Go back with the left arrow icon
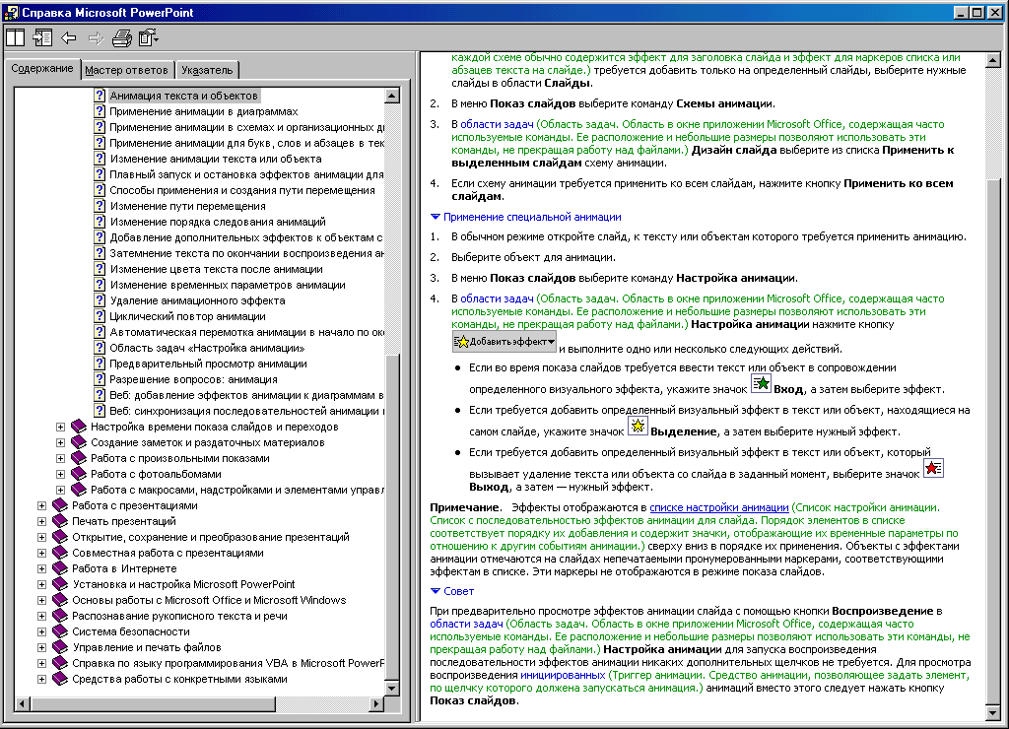This screenshot has height=729, width=1009. 69,38
